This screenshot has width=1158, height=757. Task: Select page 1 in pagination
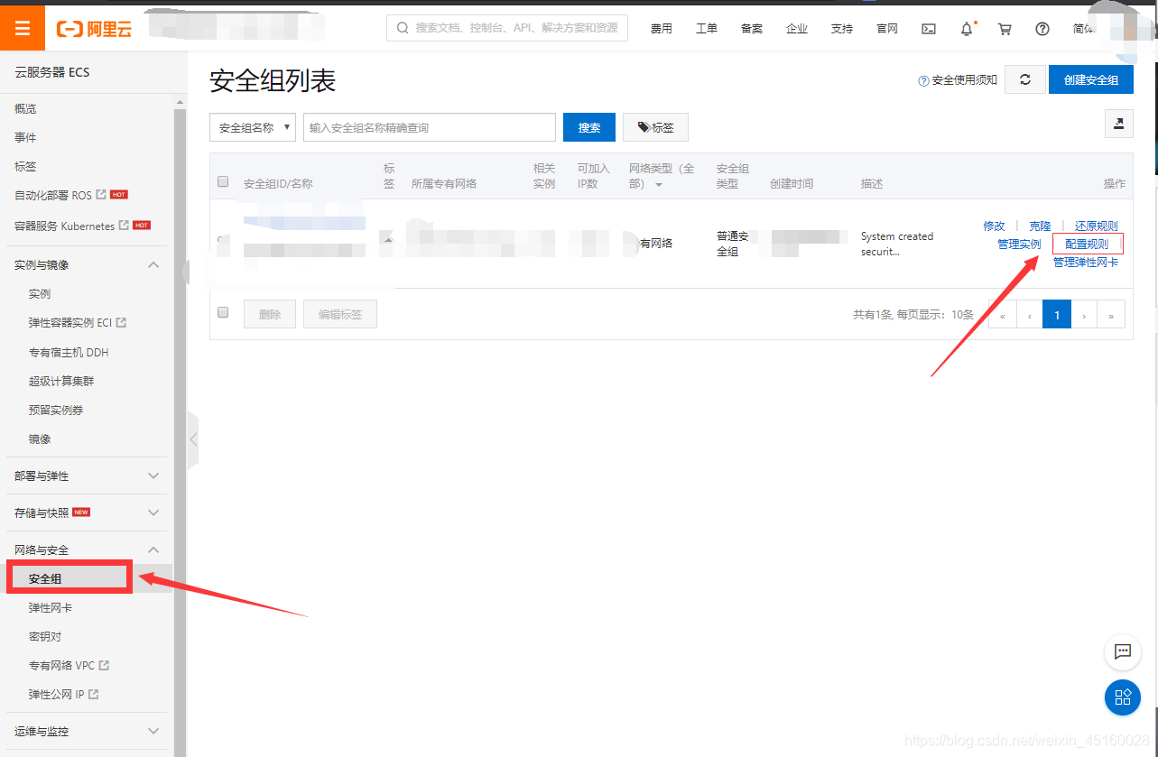point(1057,314)
